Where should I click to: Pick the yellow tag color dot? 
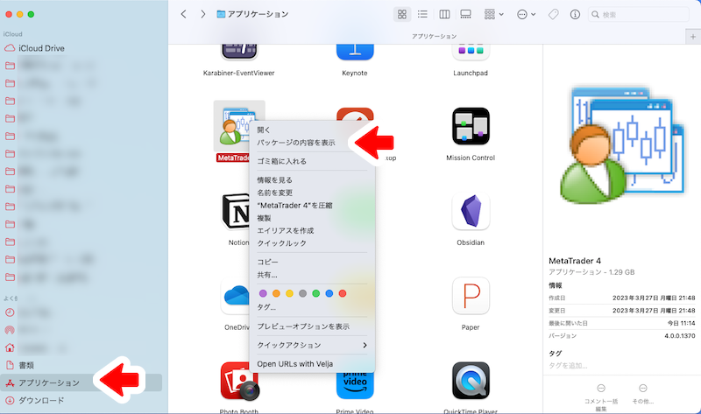(x=290, y=293)
